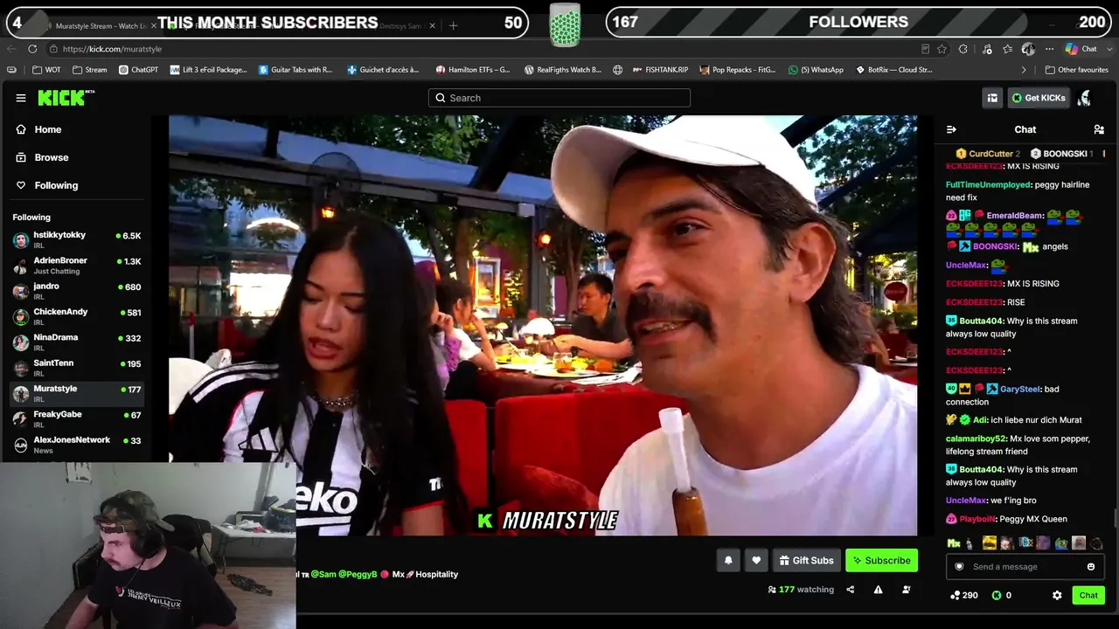This screenshot has width=1119, height=629.
Task: Open AlexJonesNetwork channel in sidebar
Action: (78, 445)
